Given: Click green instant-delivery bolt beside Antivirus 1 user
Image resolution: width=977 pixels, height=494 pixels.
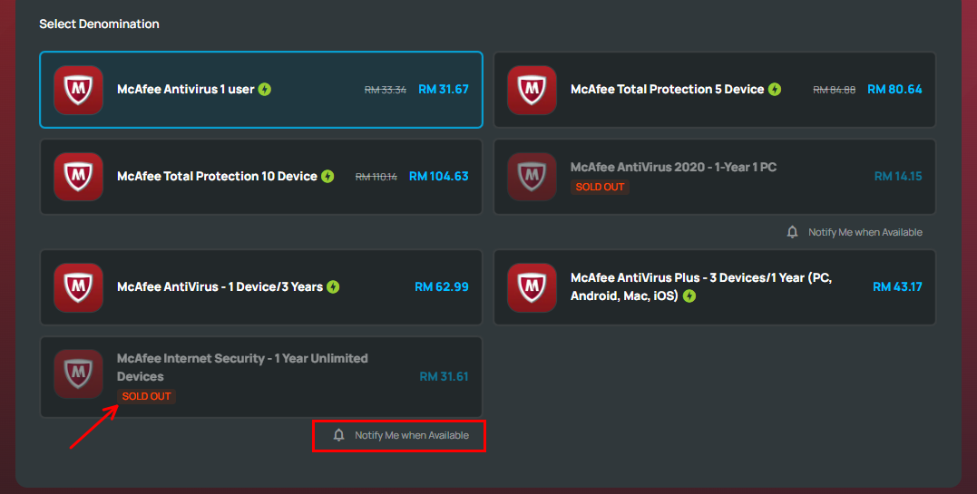Looking at the screenshot, I should click(x=265, y=89).
